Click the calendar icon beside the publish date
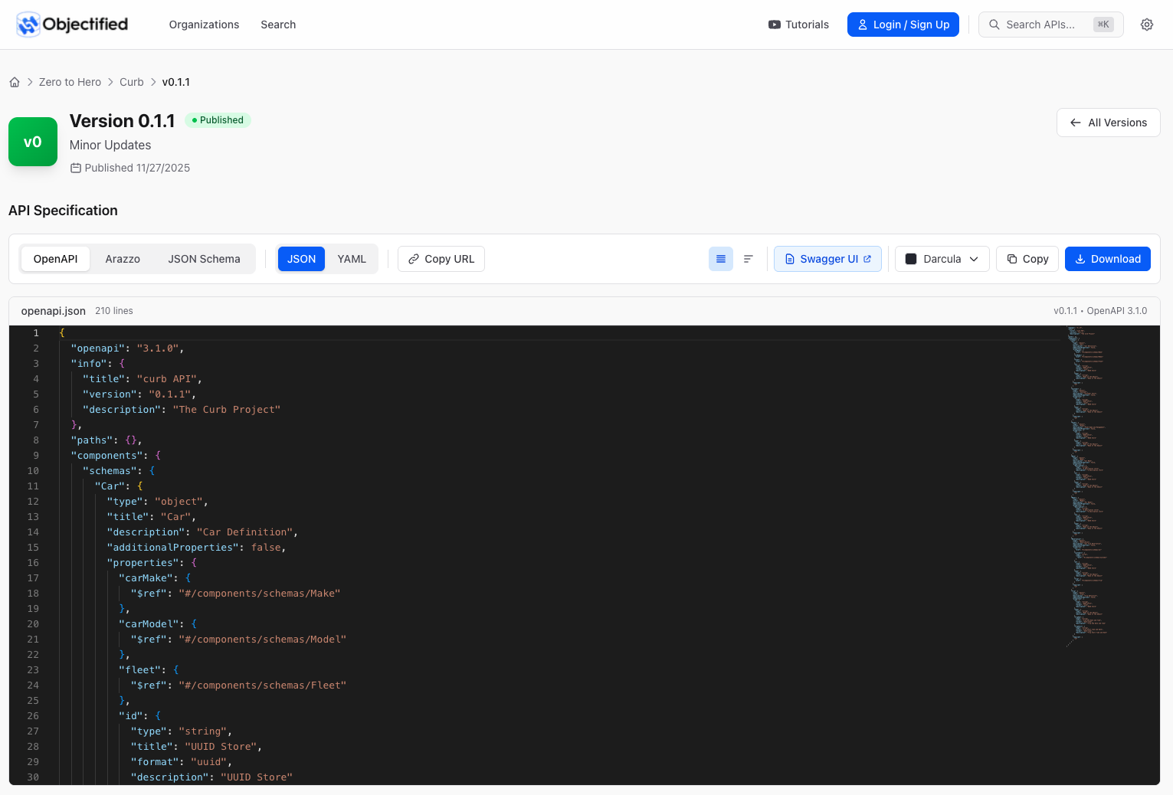 coord(76,168)
